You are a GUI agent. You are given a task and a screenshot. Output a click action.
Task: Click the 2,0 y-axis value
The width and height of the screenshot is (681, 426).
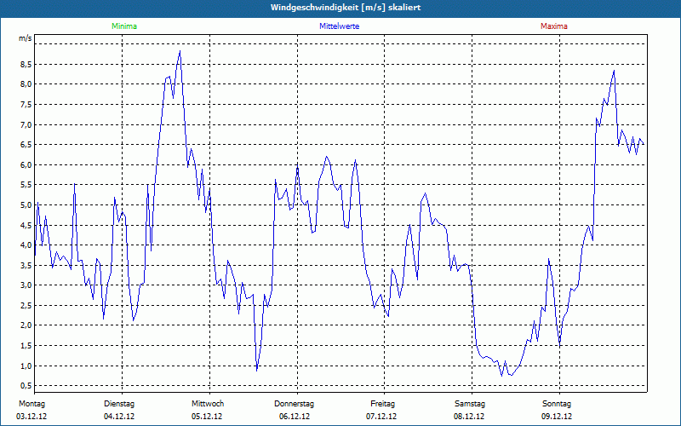(26, 325)
